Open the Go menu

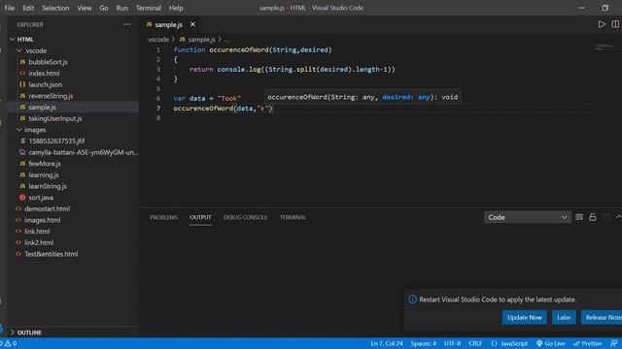[104, 8]
